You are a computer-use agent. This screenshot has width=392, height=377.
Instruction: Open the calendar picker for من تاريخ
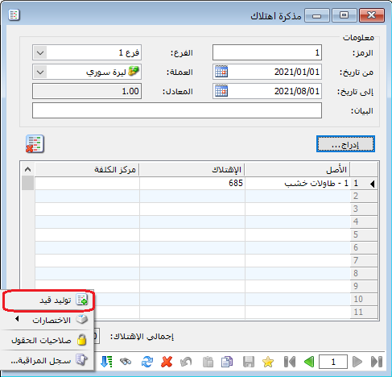tap(221, 72)
